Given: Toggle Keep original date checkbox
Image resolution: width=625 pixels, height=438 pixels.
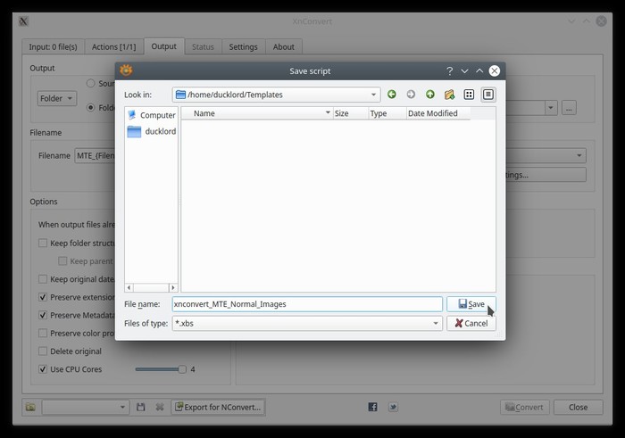Looking at the screenshot, I should pos(43,279).
